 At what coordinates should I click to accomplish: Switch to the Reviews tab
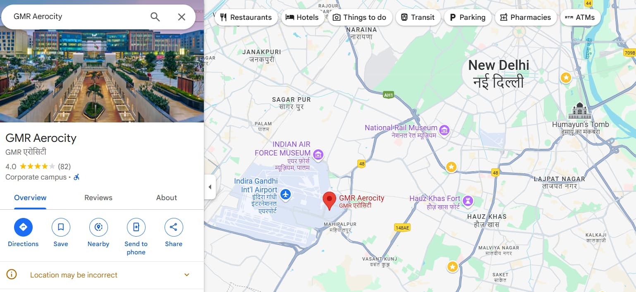tap(98, 198)
